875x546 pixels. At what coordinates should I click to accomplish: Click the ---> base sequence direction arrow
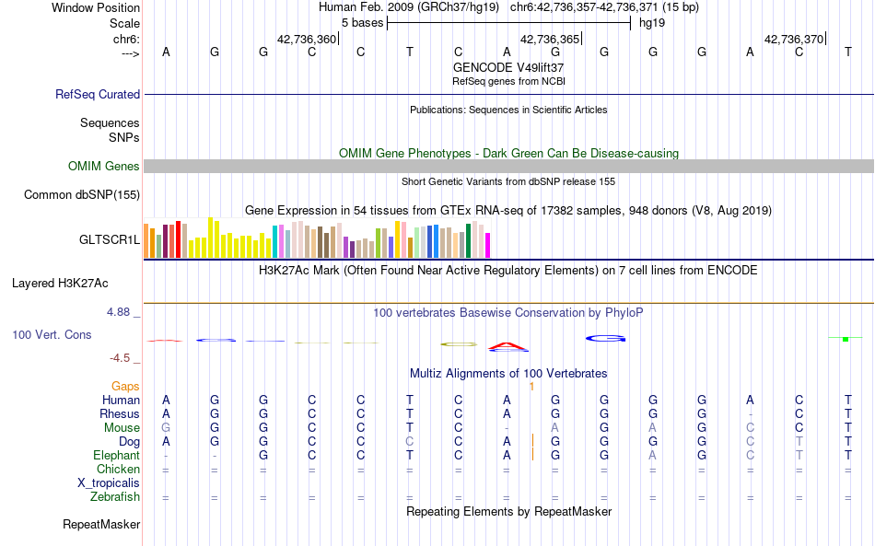tap(130, 53)
